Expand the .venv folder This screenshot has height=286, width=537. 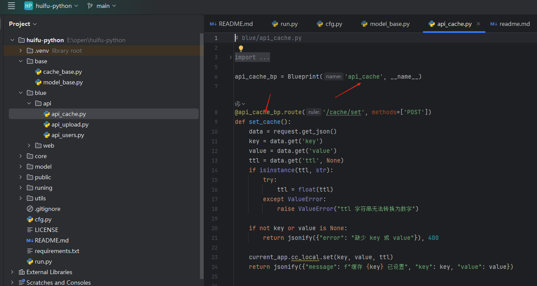tap(21, 51)
